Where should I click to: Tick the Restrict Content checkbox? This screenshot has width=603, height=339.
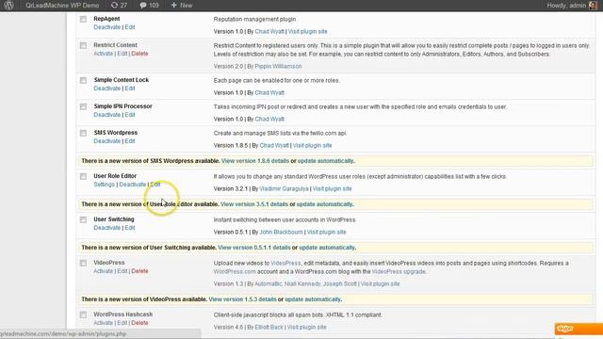[83, 45]
